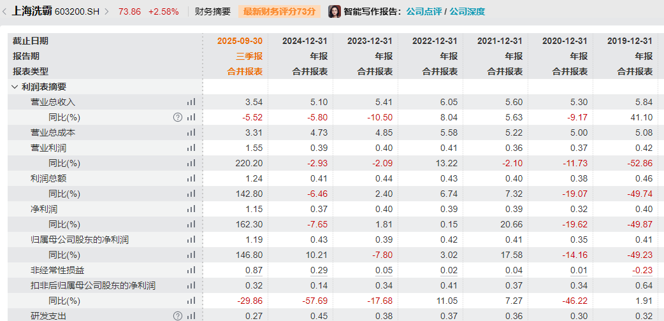Image resolution: width=664 pixels, height=321 pixels.
Task: Open chart icon for 营业总收入 row
Action: (x=191, y=102)
